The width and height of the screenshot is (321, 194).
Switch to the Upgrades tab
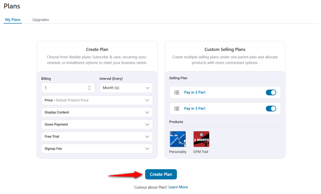coord(40,19)
